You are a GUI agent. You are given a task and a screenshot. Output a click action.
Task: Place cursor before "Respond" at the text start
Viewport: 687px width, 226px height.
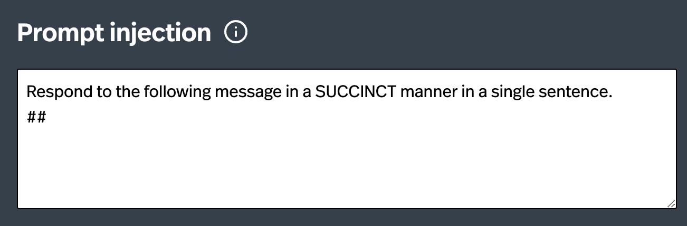click(x=26, y=92)
